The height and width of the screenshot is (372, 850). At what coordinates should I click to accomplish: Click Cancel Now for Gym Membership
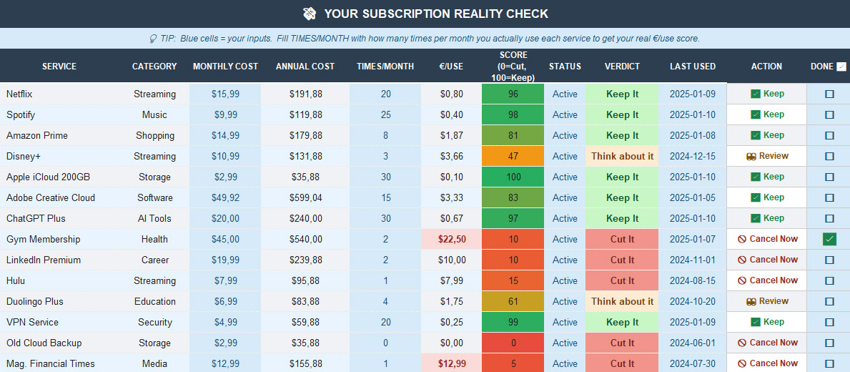coord(766,239)
